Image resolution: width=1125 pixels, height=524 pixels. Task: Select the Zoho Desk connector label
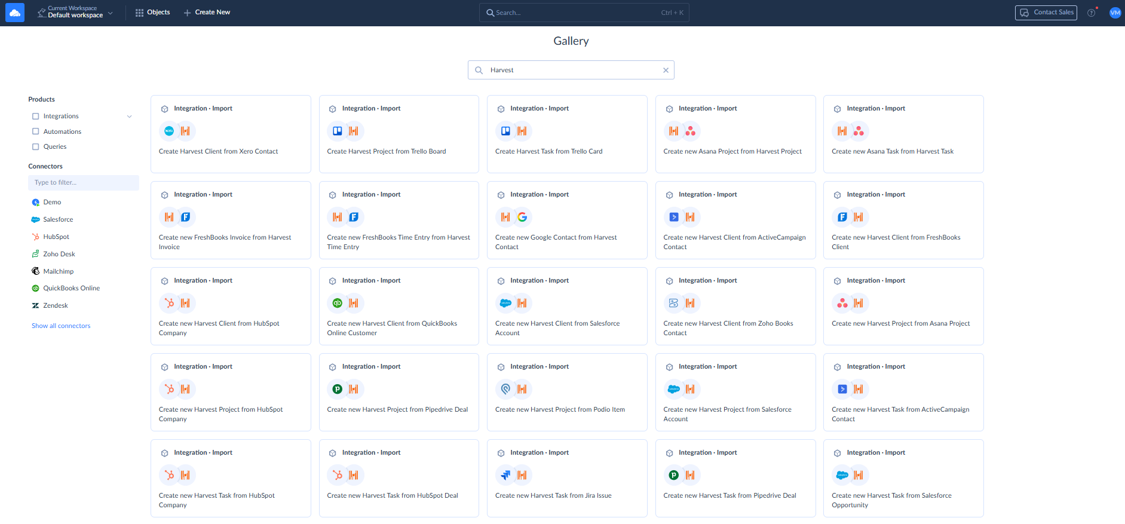[x=59, y=255]
